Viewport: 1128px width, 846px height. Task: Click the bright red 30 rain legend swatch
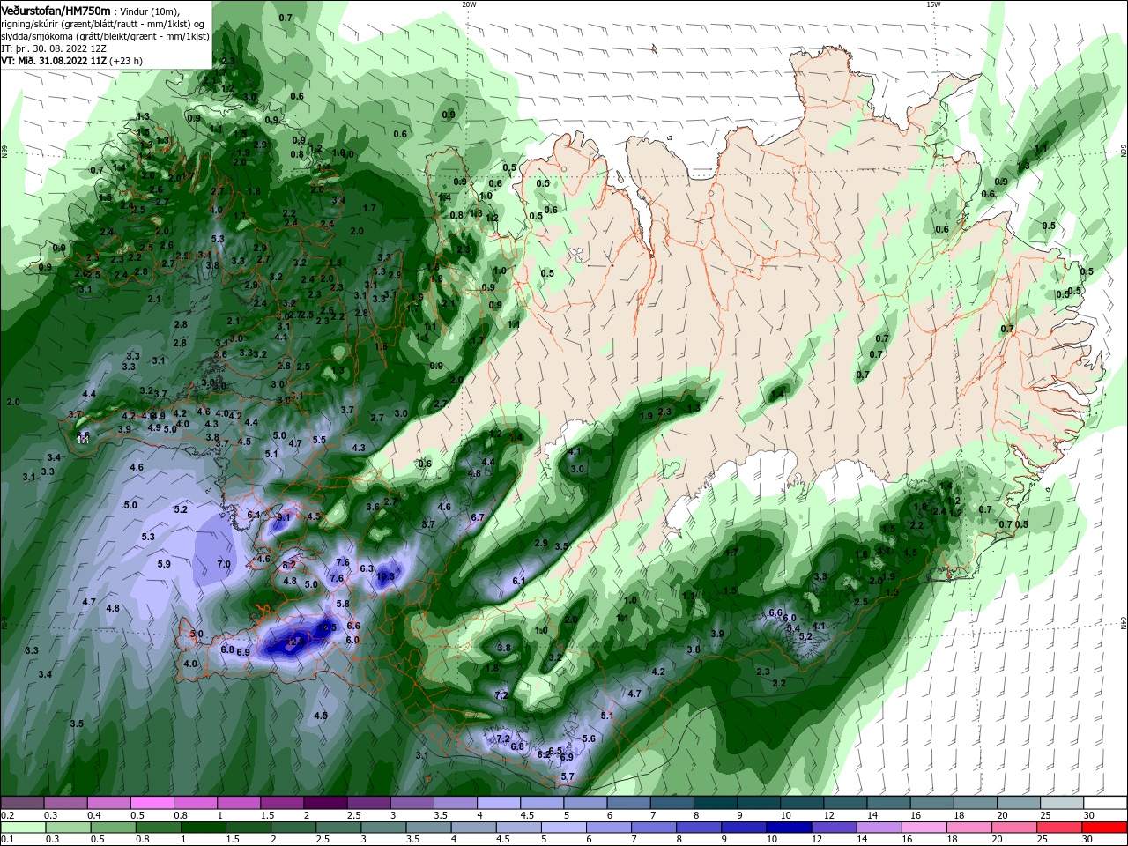tap(1105, 827)
